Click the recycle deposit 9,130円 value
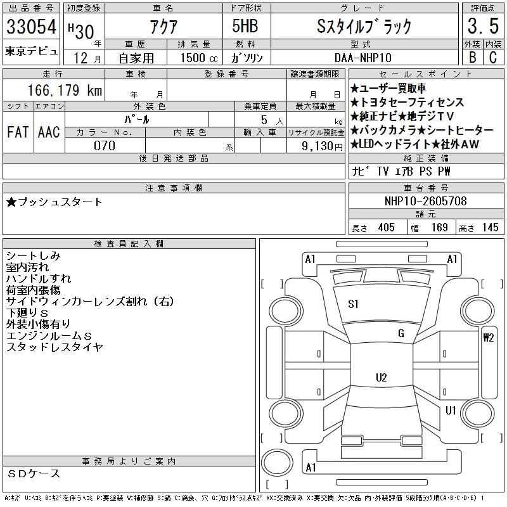This screenshot has width=507, height=507. pyautogui.click(x=316, y=146)
